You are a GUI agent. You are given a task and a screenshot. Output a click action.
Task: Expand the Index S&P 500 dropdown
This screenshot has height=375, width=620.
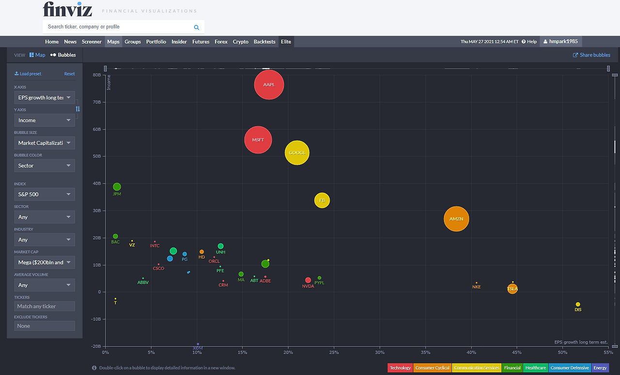pos(45,194)
